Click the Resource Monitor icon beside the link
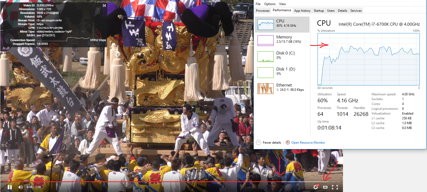 (x=288, y=142)
